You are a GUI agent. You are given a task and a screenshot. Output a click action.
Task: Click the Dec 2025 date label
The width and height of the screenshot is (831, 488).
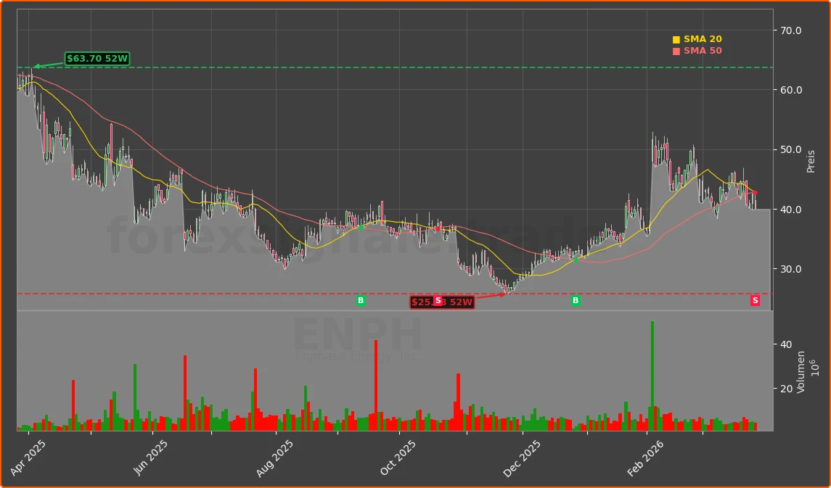(x=522, y=458)
